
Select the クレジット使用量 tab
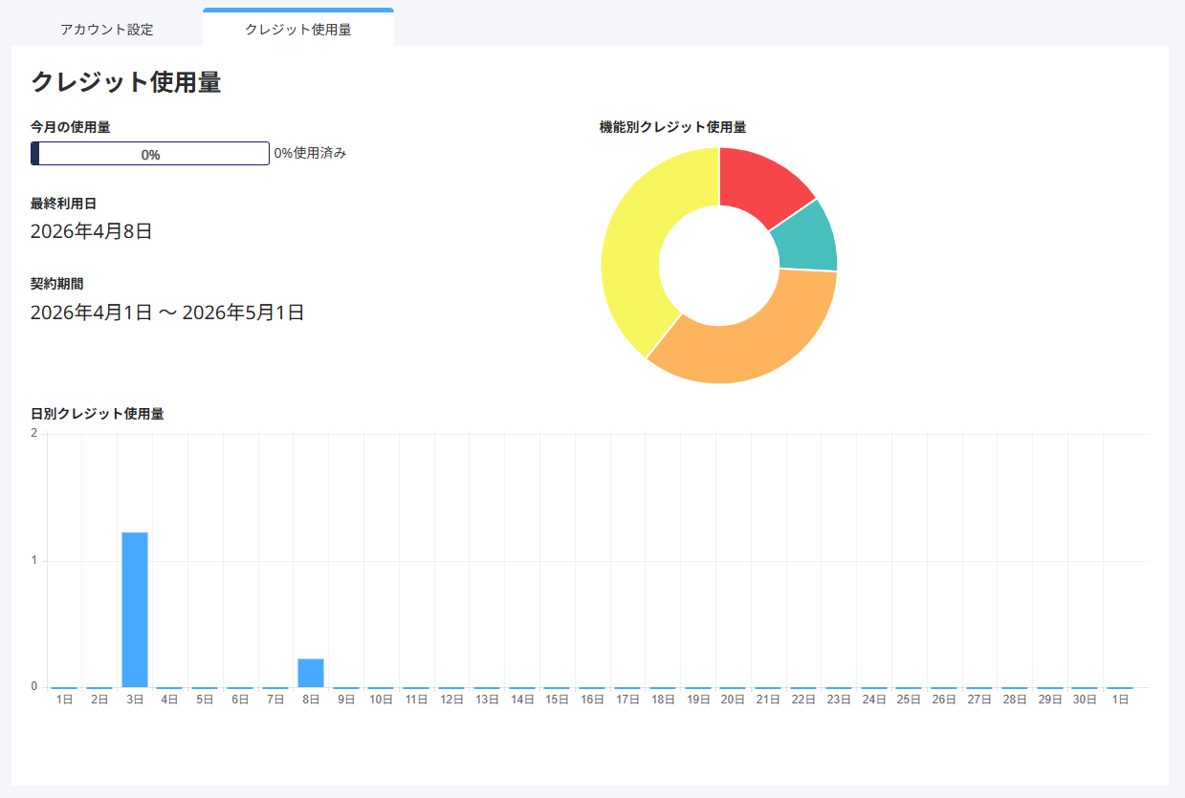(298, 29)
